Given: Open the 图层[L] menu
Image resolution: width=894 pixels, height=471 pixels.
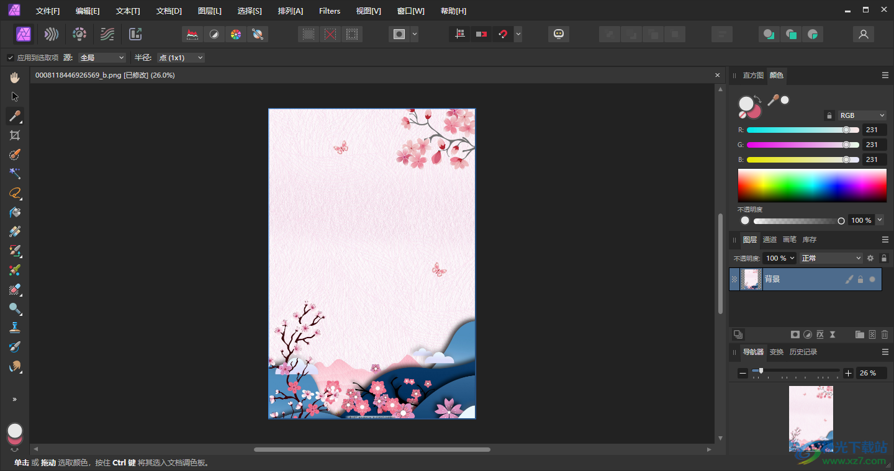Looking at the screenshot, I should tap(209, 11).
